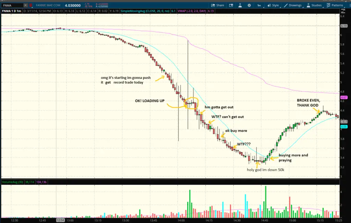351x223 pixels.
Task: Click the 15:00 time axis label
Action: tap(292, 220)
